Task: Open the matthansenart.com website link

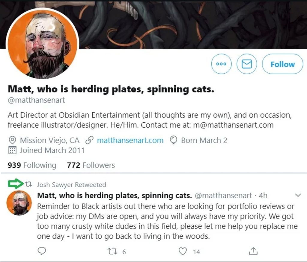Action: [x=130, y=140]
